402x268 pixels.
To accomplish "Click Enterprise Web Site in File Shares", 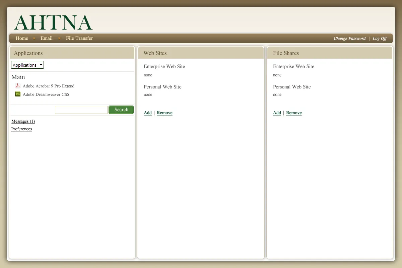I will pos(293,66).
